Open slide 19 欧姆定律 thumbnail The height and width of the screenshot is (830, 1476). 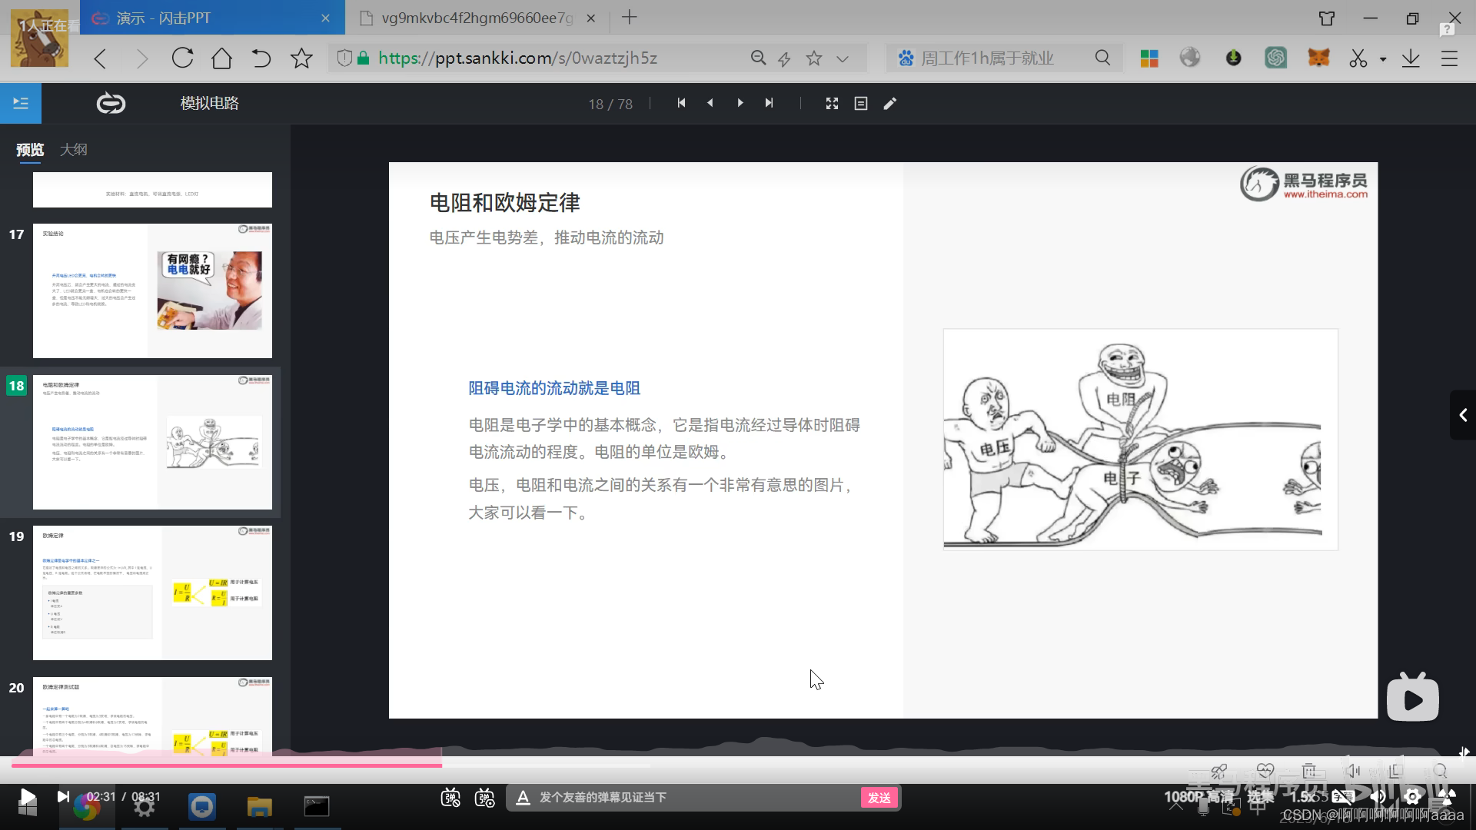152,593
